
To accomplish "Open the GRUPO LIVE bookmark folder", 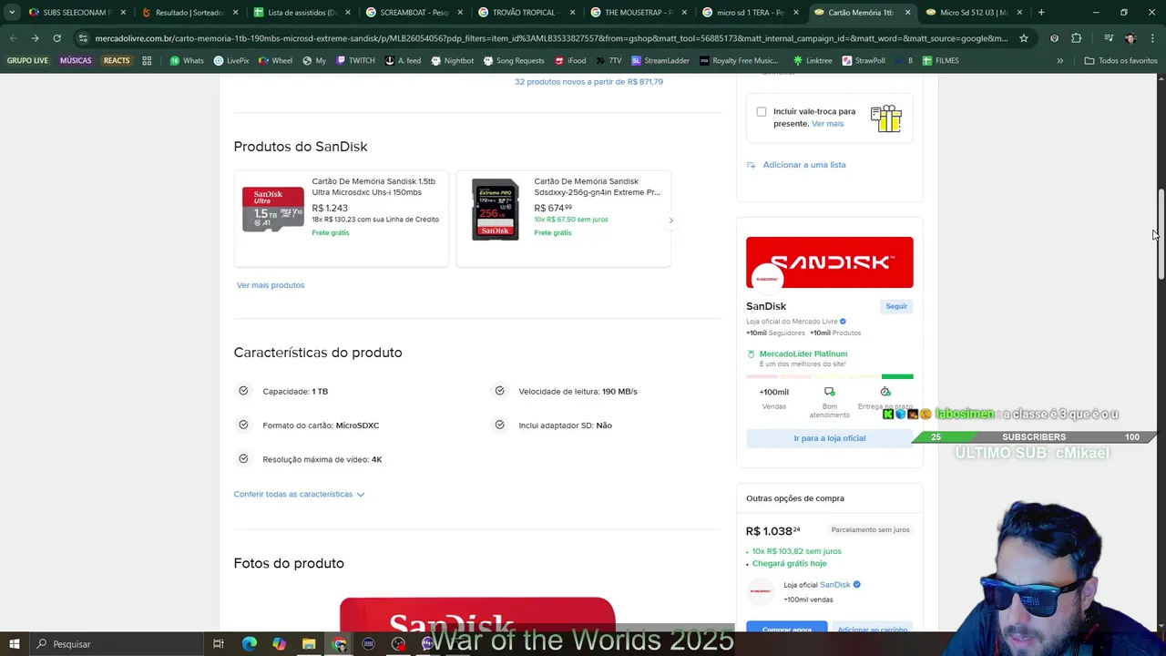I will 27,60.
